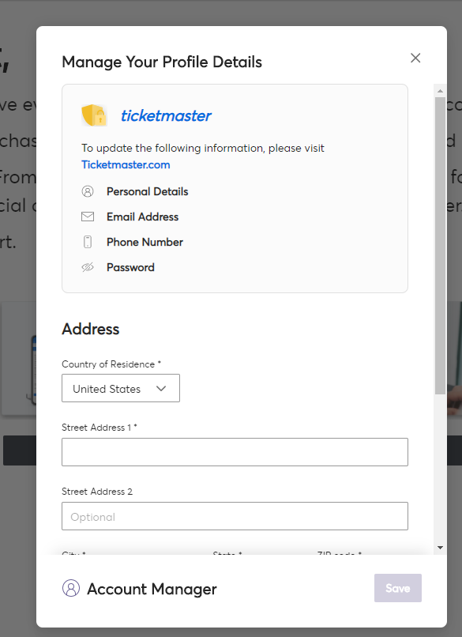Click the Password hidden-eye icon
This screenshot has height=637, width=462.
pos(88,267)
